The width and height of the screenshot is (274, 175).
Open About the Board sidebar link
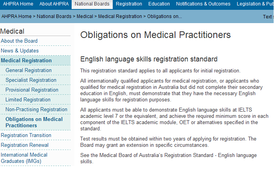19,41
